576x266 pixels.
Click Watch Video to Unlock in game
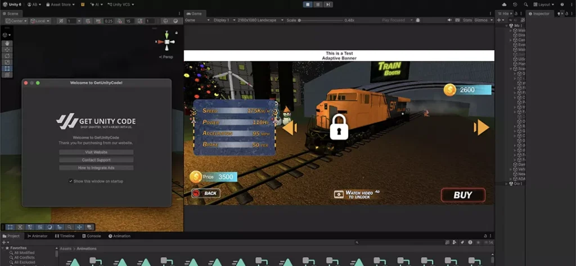[x=356, y=194]
